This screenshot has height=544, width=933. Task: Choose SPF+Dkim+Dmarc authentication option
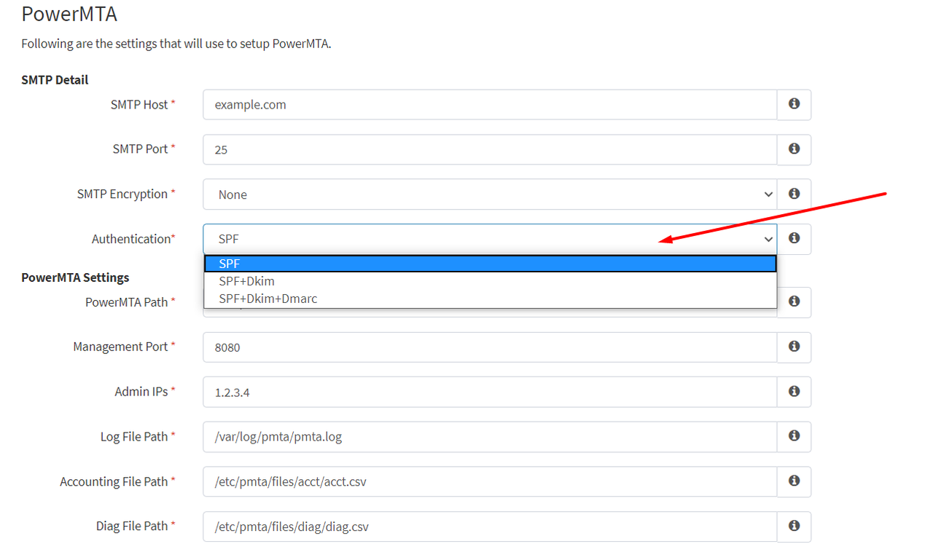490,299
